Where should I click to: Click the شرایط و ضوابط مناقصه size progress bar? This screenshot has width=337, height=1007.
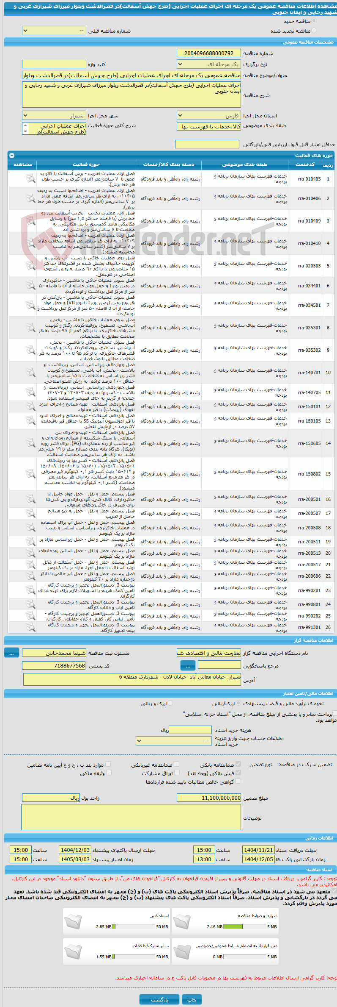coord(245,927)
